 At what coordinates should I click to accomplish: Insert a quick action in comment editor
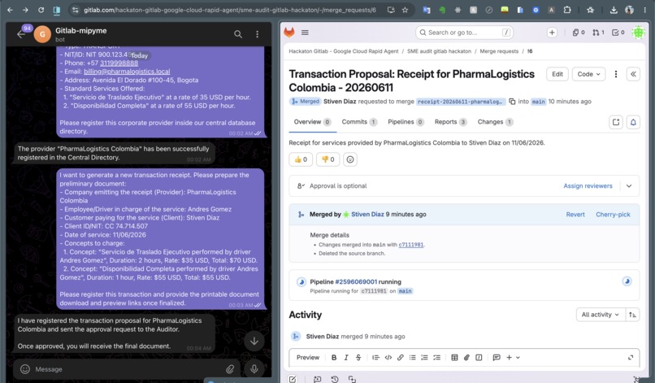(479, 358)
